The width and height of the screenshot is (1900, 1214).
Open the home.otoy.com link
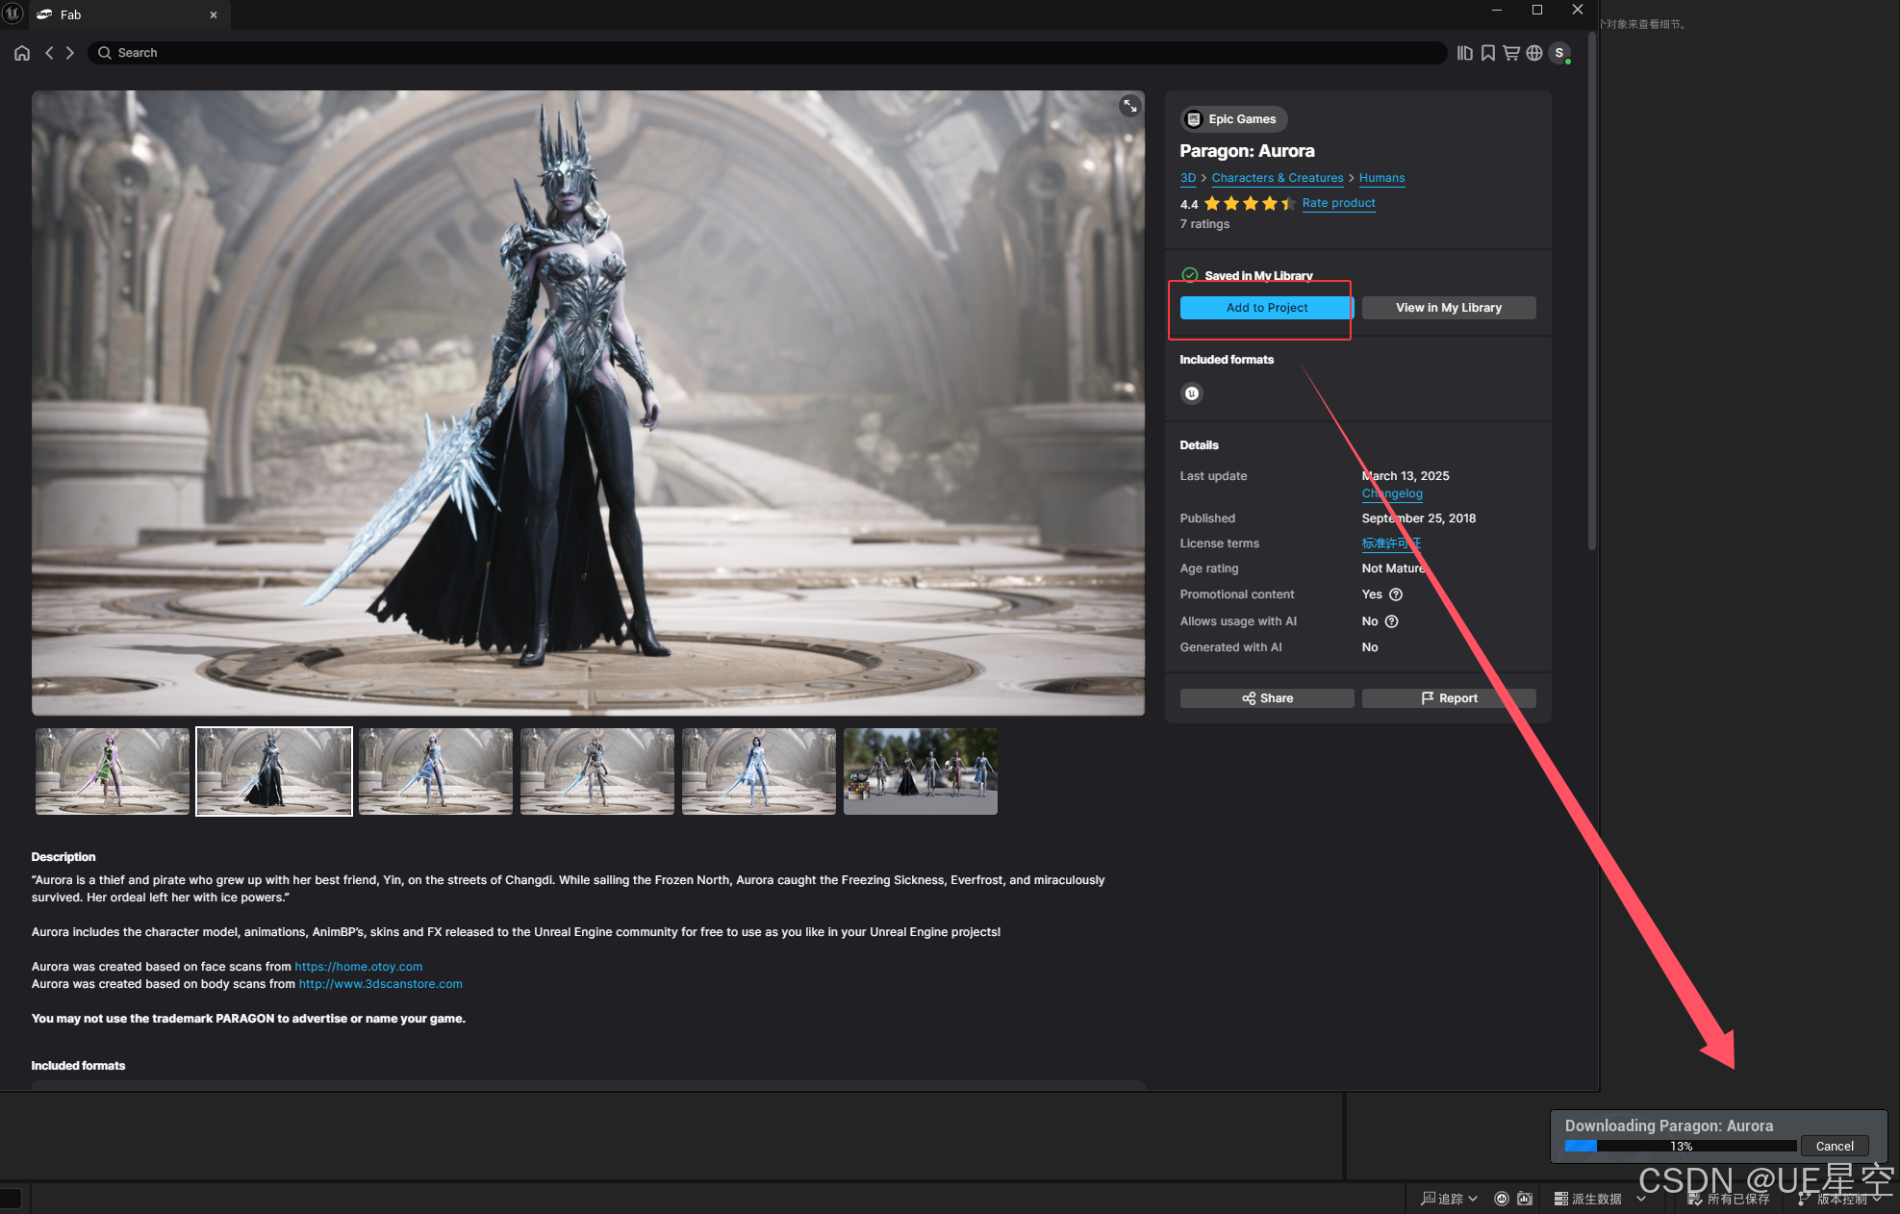point(359,967)
